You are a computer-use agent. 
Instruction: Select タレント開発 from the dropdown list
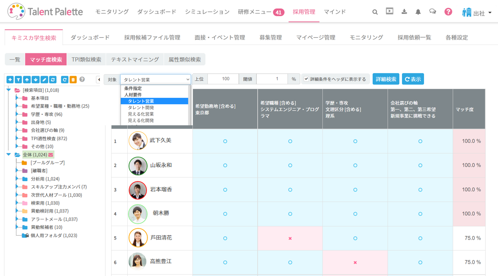tap(141, 108)
